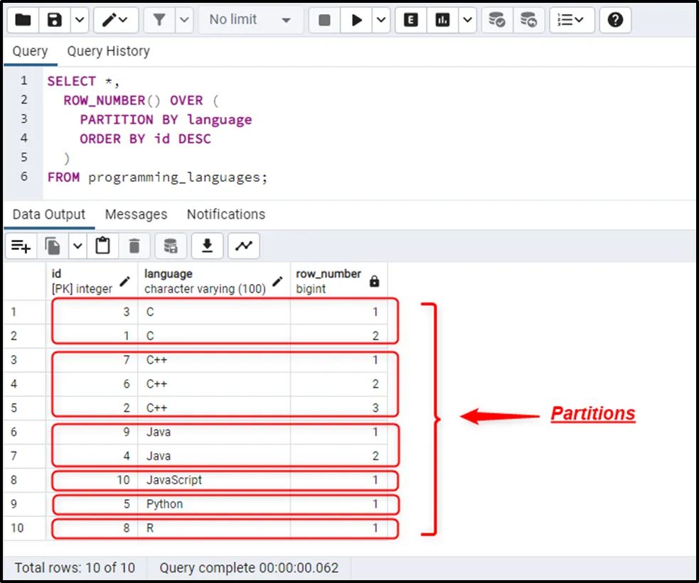
Task: Download query results as file
Action: tap(207, 246)
